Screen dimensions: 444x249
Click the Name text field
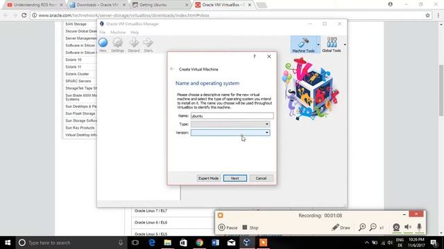(x=232, y=116)
